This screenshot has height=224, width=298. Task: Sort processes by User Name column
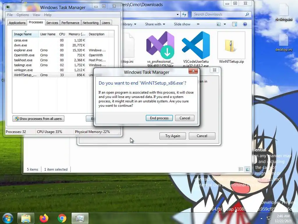click(x=48, y=34)
